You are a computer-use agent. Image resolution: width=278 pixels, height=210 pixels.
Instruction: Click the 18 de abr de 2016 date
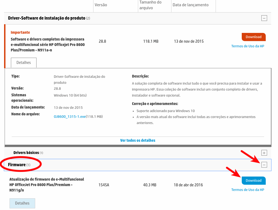coord(188,185)
